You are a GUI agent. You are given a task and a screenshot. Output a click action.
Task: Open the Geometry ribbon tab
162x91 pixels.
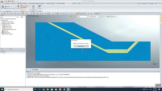[7, 3]
